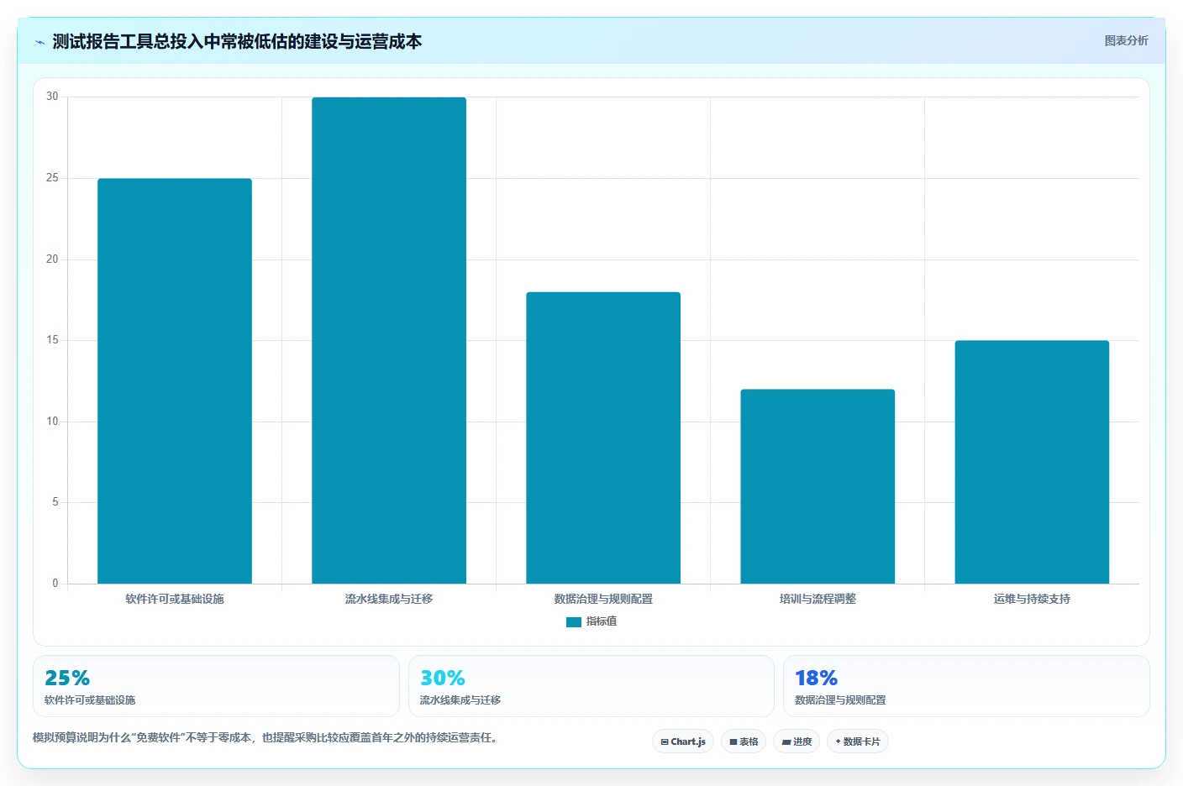Select the 数据治理与规则配置 bar
Image resolution: width=1183 pixels, height=786 pixels.
point(603,438)
